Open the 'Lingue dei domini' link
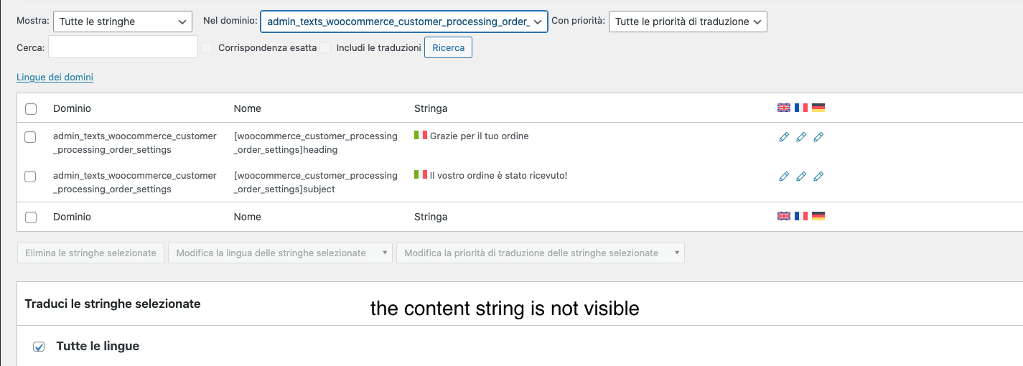 click(55, 78)
